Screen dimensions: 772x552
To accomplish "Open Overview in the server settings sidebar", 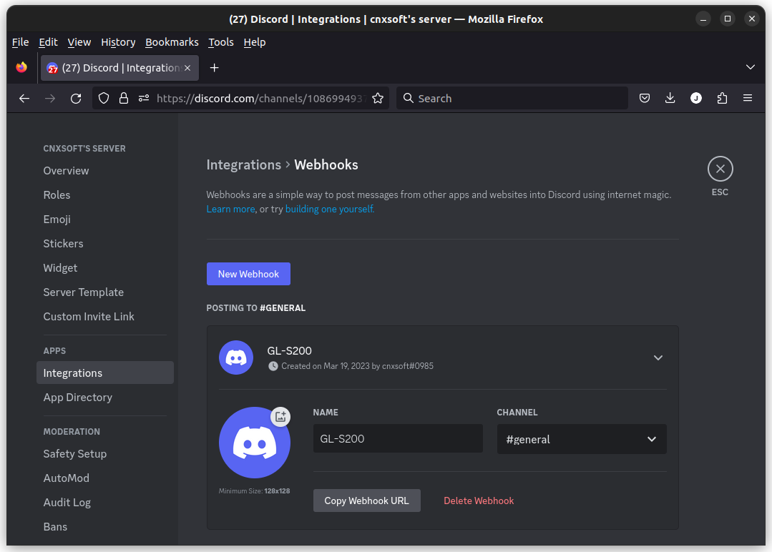I will tap(66, 171).
